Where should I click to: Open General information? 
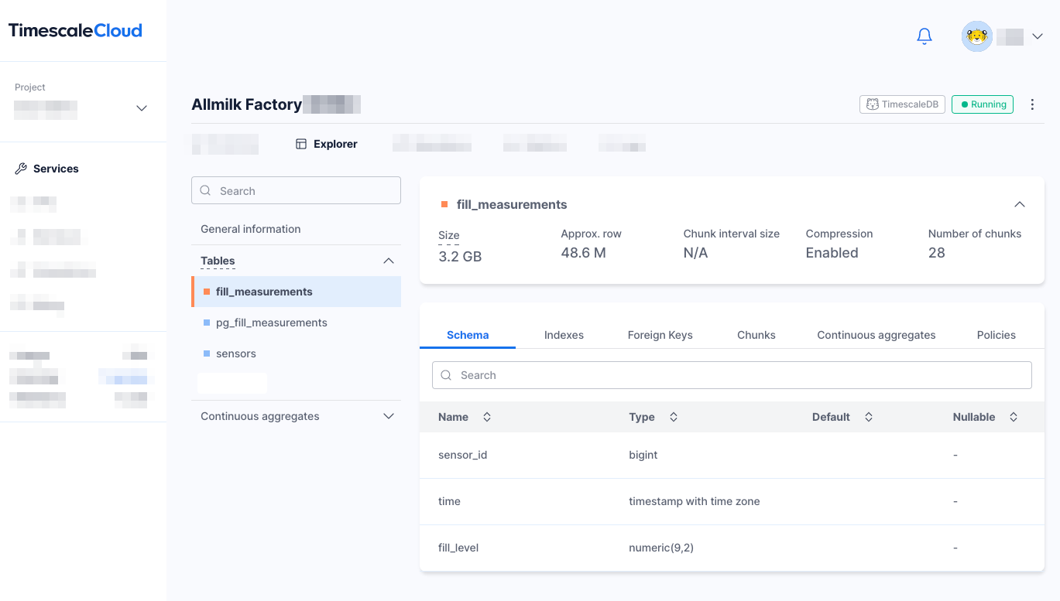[251, 229]
